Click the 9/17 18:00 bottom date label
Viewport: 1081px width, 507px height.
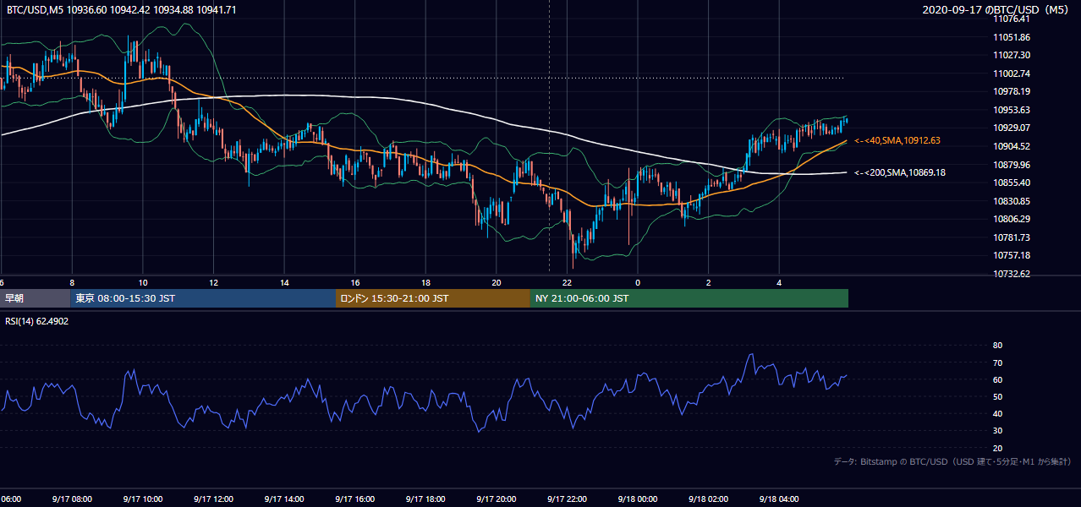[425, 499]
